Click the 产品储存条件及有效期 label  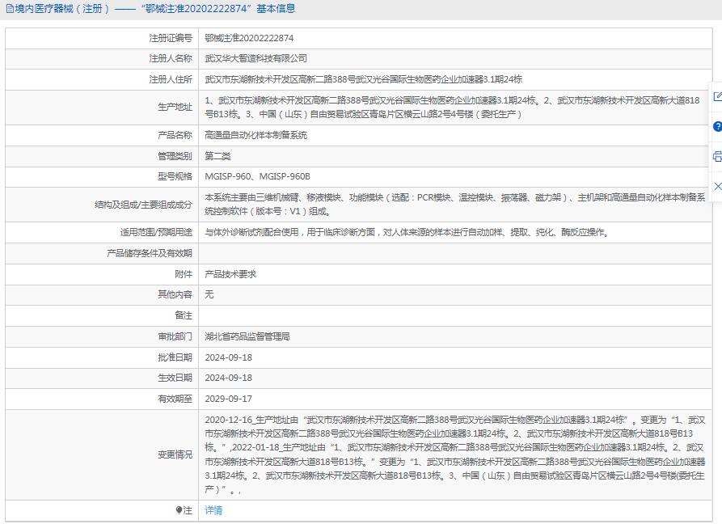(x=150, y=253)
